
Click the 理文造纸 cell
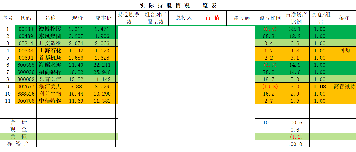click(x=50, y=43)
